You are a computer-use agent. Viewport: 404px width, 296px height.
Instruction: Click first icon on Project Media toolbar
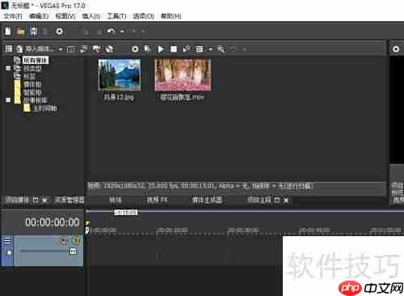pyautogui.click(x=9, y=49)
